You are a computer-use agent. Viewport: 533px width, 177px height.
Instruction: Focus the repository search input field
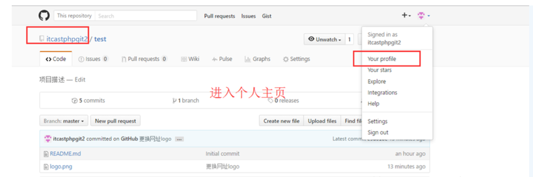pyautogui.click(x=146, y=16)
